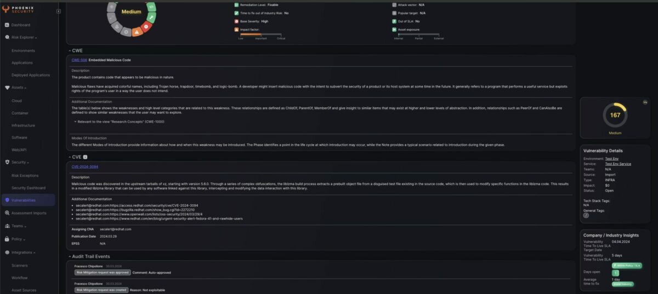Open the Dashboard page
The width and height of the screenshot is (658, 294).
click(20, 25)
